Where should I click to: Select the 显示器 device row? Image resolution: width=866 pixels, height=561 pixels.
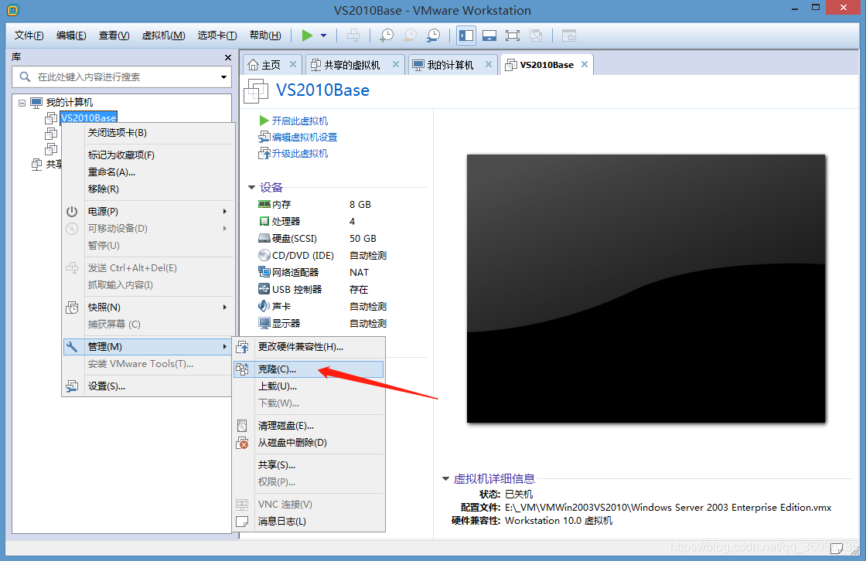(x=322, y=324)
